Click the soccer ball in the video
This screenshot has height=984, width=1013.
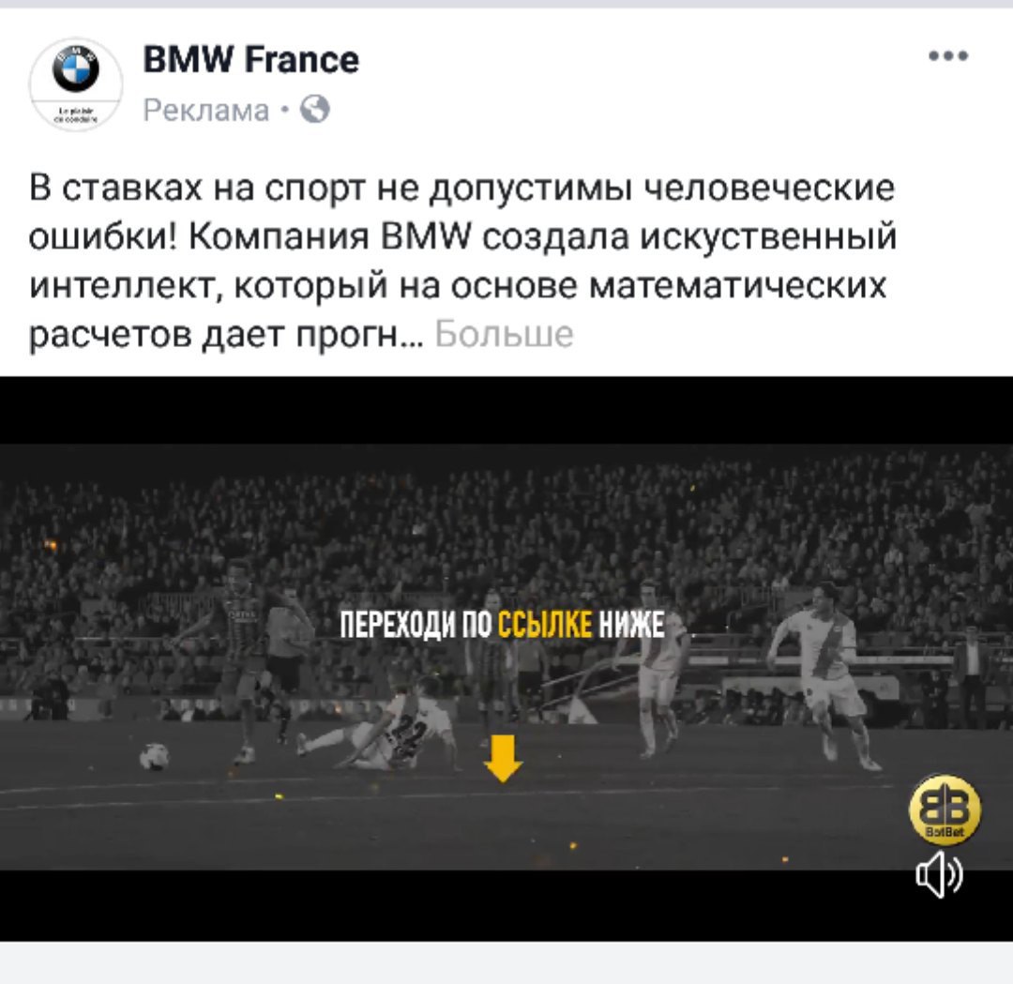click(x=154, y=757)
